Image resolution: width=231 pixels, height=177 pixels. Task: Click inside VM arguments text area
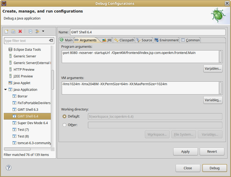pos(140,88)
